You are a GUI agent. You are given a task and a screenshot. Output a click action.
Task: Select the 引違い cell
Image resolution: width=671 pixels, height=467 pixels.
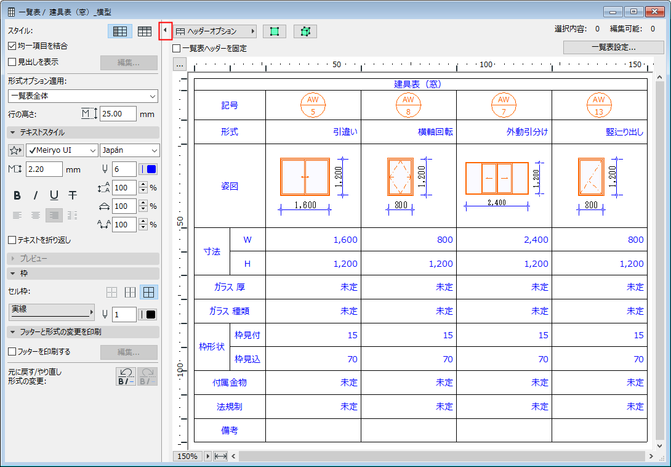(313, 132)
